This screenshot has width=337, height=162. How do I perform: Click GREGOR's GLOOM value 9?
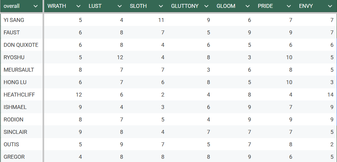(249, 157)
